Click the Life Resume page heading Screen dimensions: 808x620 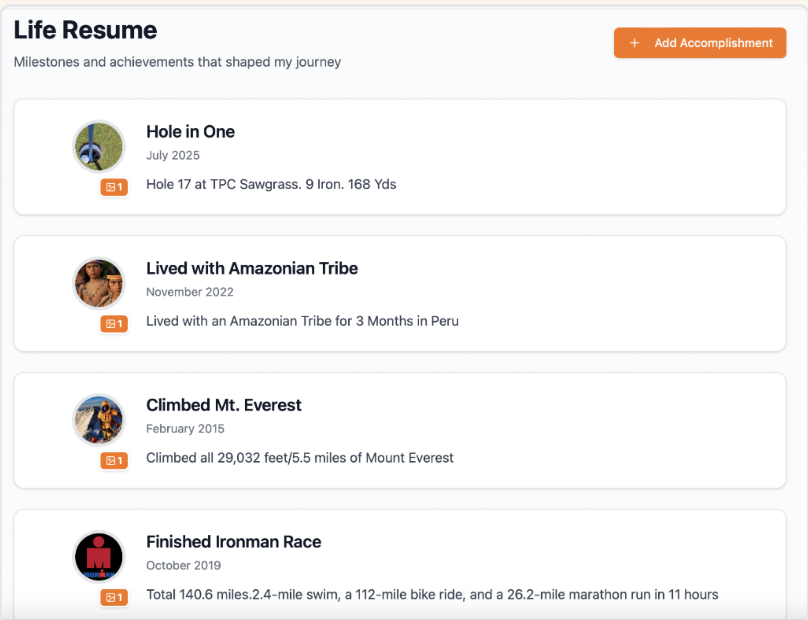click(x=85, y=29)
